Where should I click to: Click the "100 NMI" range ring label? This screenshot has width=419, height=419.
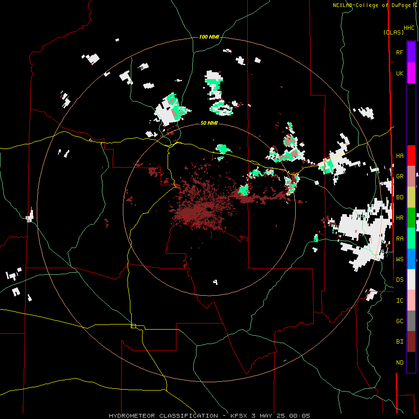click(x=209, y=37)
